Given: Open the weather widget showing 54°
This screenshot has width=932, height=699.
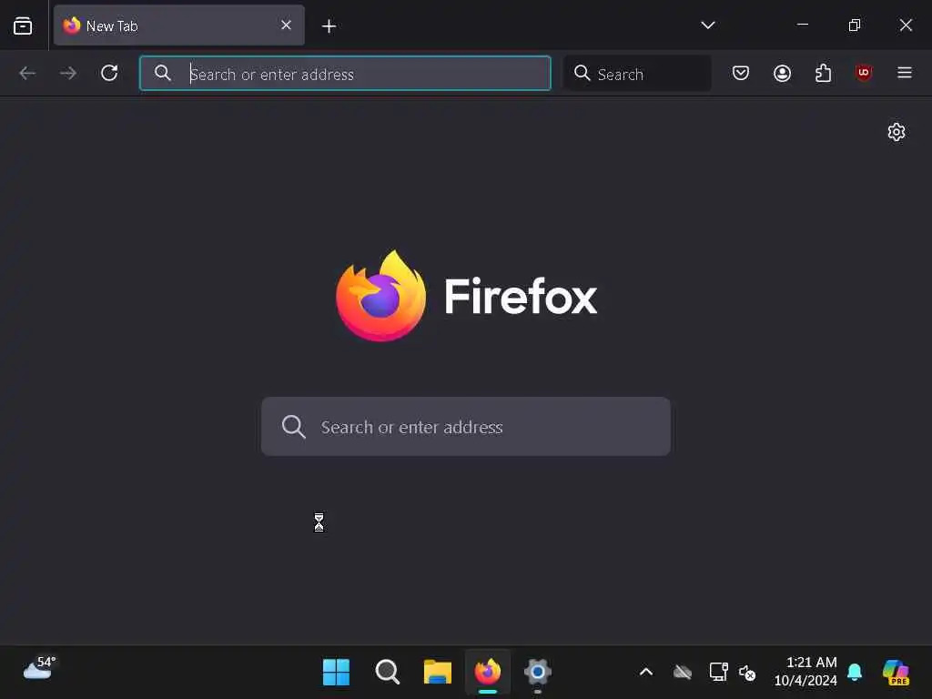Looking at the screenshot, I should click(x=40, y=669).
